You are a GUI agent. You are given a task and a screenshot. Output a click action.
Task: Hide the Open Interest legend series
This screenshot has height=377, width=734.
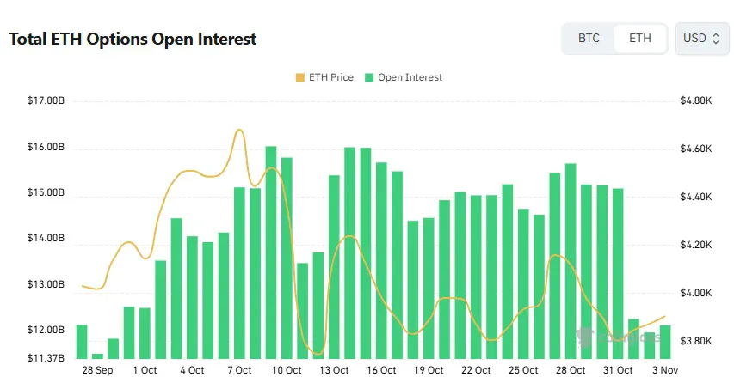pos(403,77)
